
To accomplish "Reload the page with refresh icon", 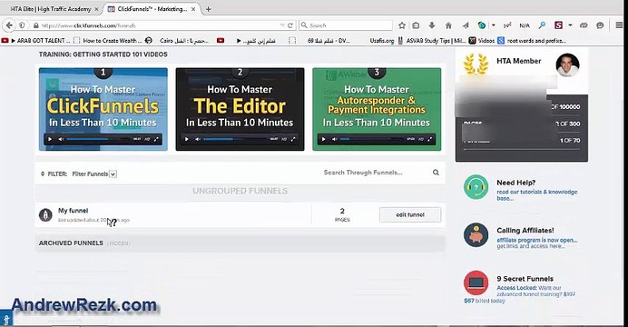I will (290, 25).
